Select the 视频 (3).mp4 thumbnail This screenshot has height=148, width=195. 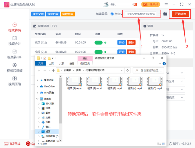[x=114, y=83]
